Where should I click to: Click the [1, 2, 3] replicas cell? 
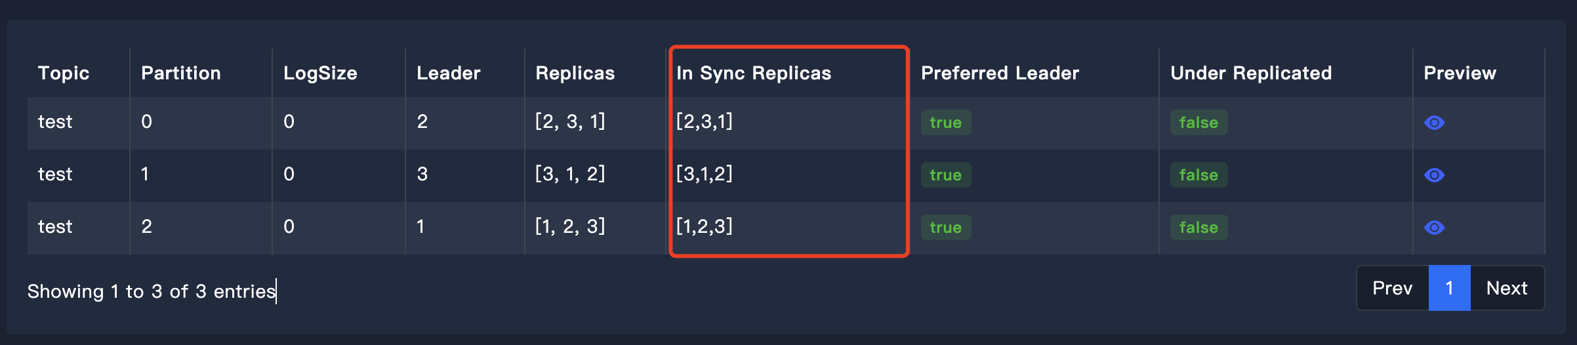click(570, 226)
